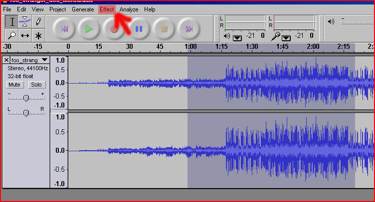375x202 pixels.
Task: Click the track gain slider
Action: point(26,98)
